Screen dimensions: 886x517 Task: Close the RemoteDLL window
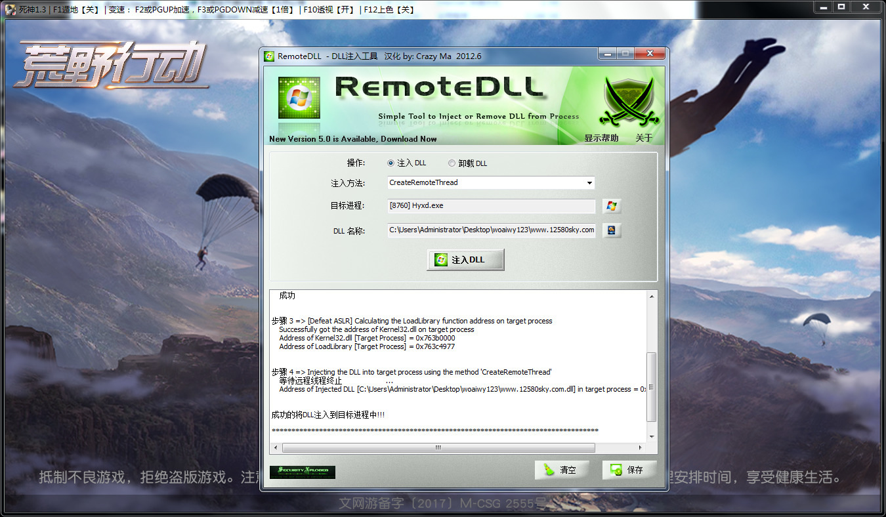click(x=650, y=53)
